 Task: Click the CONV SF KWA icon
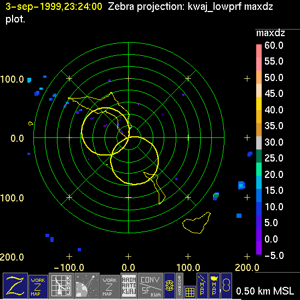pyautogui.click(x=151, y=286)
